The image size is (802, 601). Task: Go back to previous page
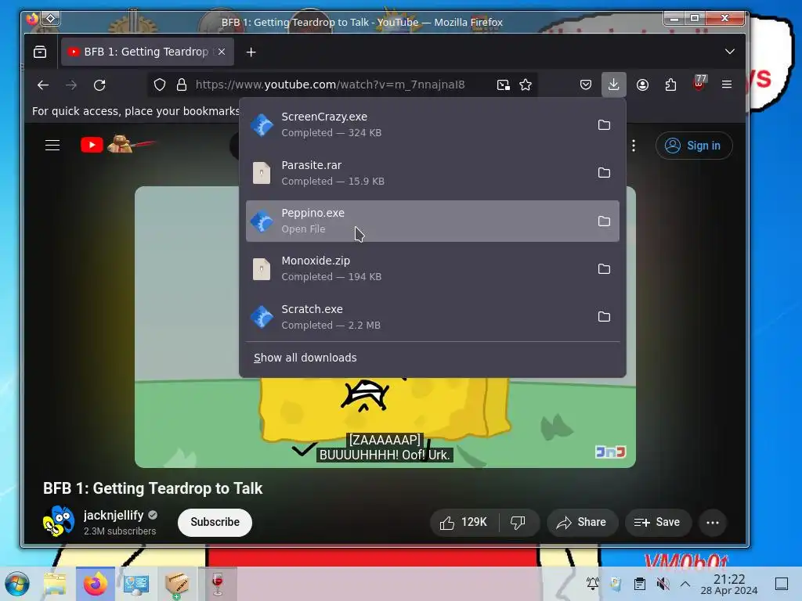[x=43, y=85]
